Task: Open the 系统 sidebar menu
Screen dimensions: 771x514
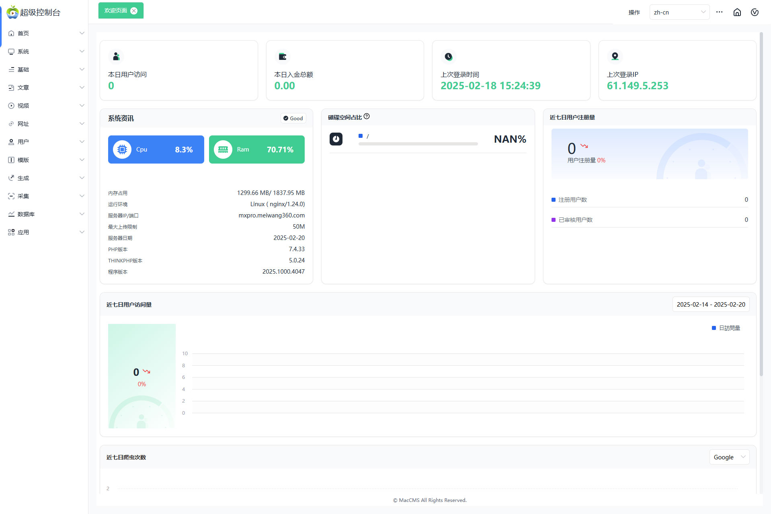Action: pyautogui.click(x=46, y=51)
